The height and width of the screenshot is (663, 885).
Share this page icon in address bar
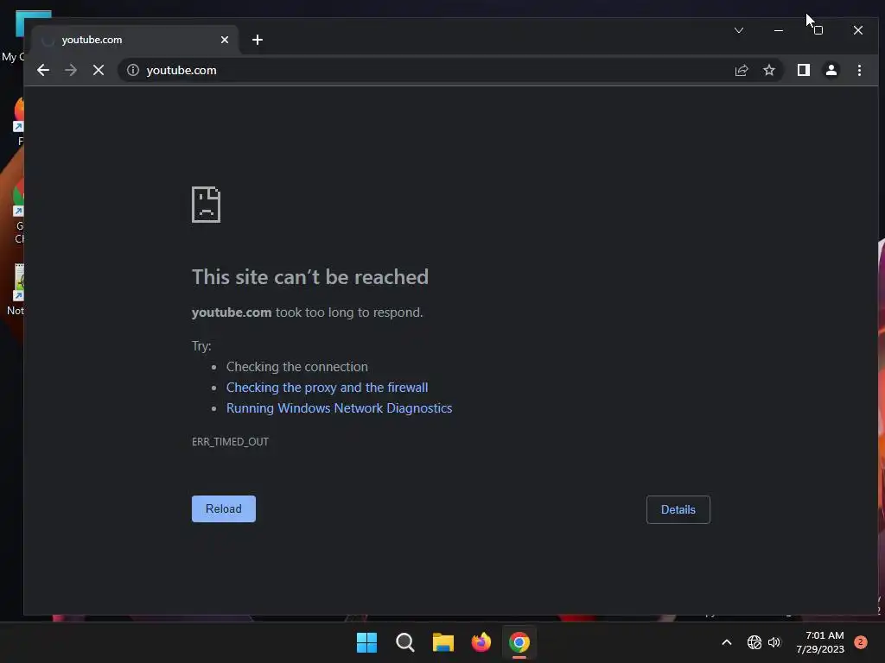[x=741, y=70]
